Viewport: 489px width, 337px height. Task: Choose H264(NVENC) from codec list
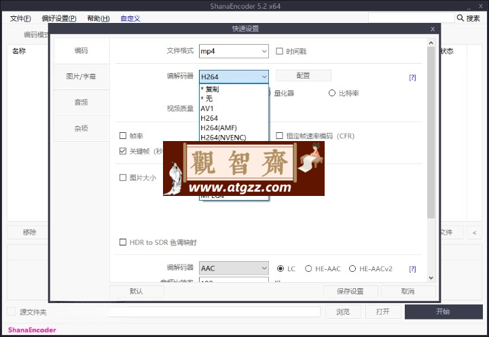[234, 137]
